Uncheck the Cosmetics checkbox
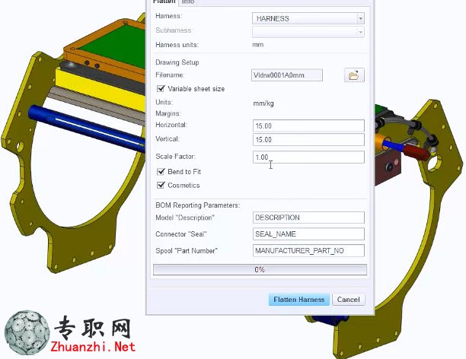The height and width of the screenshot is (359, 466). [x=161, y=185]
